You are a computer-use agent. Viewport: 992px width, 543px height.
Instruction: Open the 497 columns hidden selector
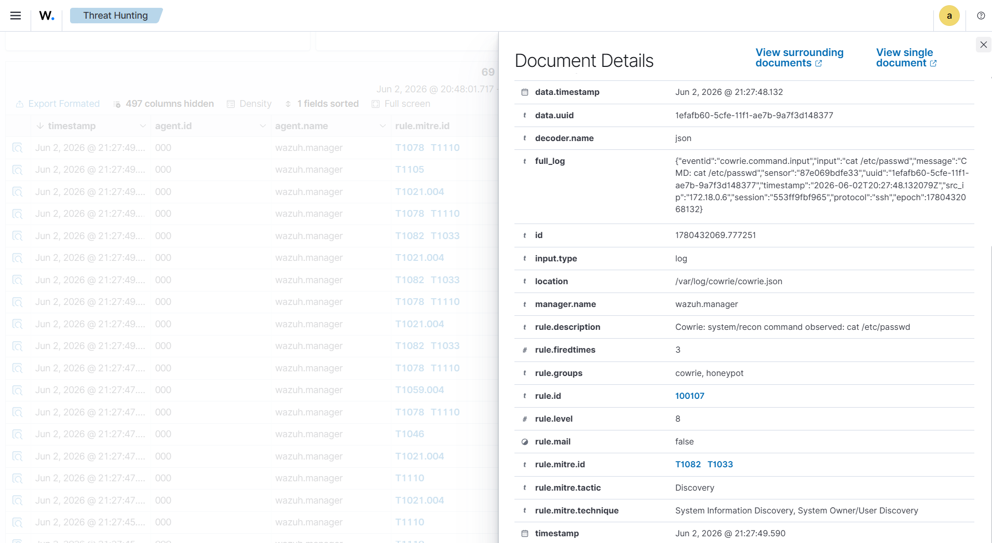pyautogui.click(x=164, y=104)
